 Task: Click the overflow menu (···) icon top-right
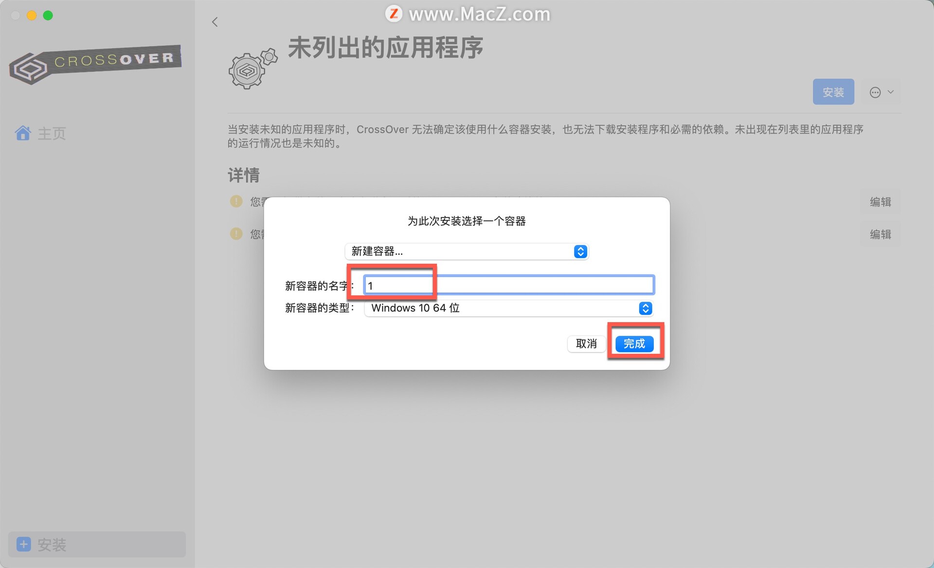click(x=875, y=93)
